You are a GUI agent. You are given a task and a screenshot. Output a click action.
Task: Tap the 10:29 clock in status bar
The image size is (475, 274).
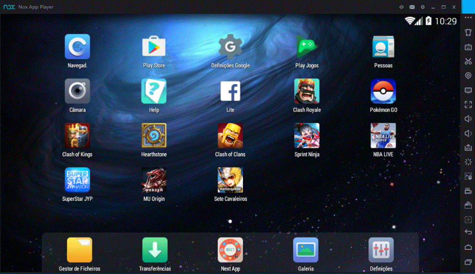(446, 21)
